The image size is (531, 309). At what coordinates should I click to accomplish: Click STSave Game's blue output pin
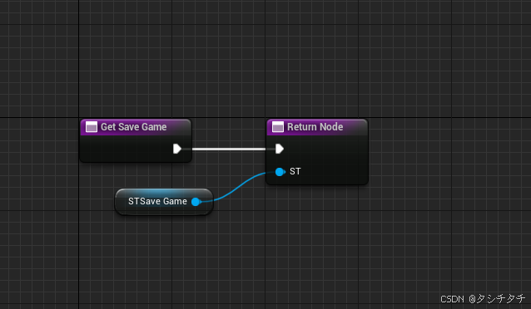[196, 202]
